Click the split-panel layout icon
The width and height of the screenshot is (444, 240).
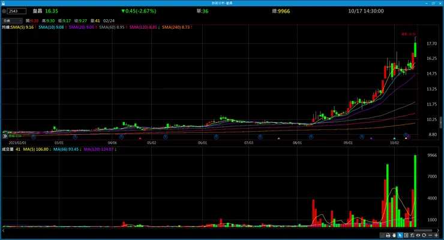coord(406,235)
